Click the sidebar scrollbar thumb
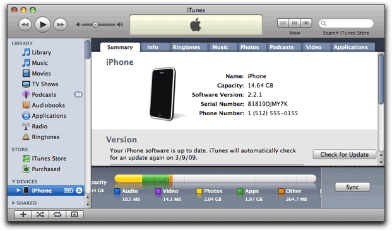Viewport: 392px width, 231px height. pos(88,50)
